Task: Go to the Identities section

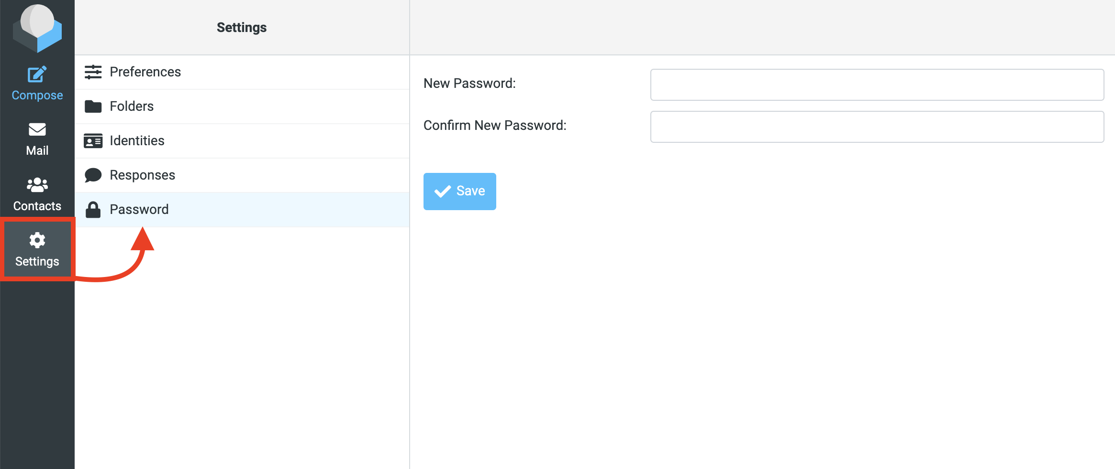Action: pos(137,141)
